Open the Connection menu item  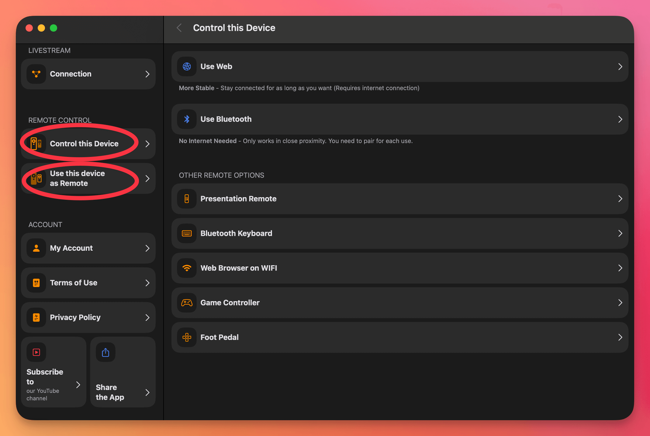[x=88, y=74]
